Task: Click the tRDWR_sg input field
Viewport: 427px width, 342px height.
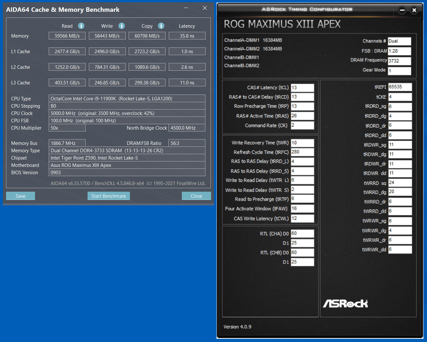Action: 400,145
